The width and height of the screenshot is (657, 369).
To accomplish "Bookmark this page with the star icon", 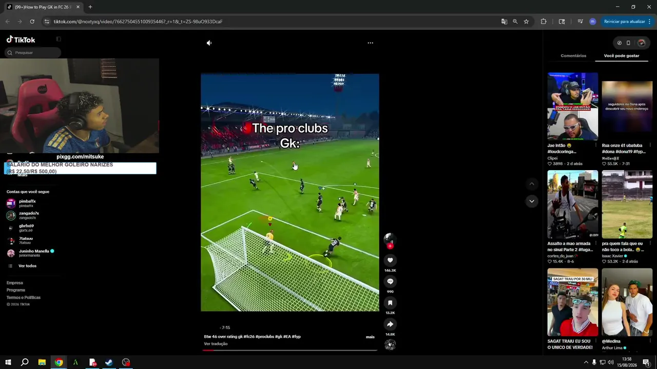I will coord(526,22).
